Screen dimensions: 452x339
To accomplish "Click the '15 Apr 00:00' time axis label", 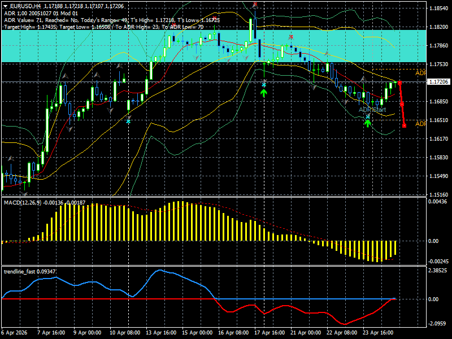I will tap(197, 333).
